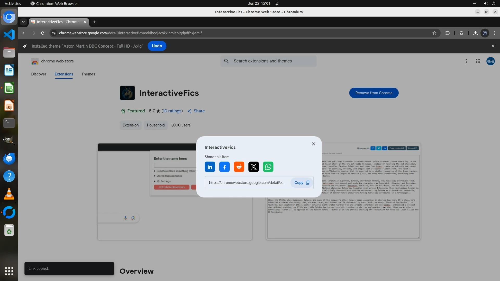Share via the LinkedIn icon
This screenshot has width=500, height=281.
[210, 167]
